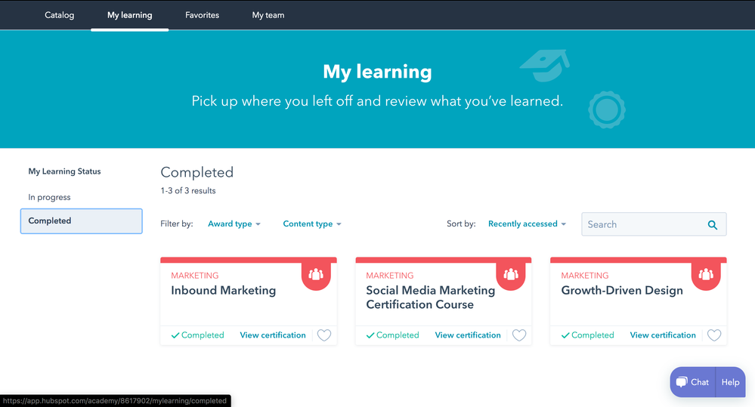View certification for Inbound Marketing
The height and width of the screenshot is (407, 755).
pos(273,335)
